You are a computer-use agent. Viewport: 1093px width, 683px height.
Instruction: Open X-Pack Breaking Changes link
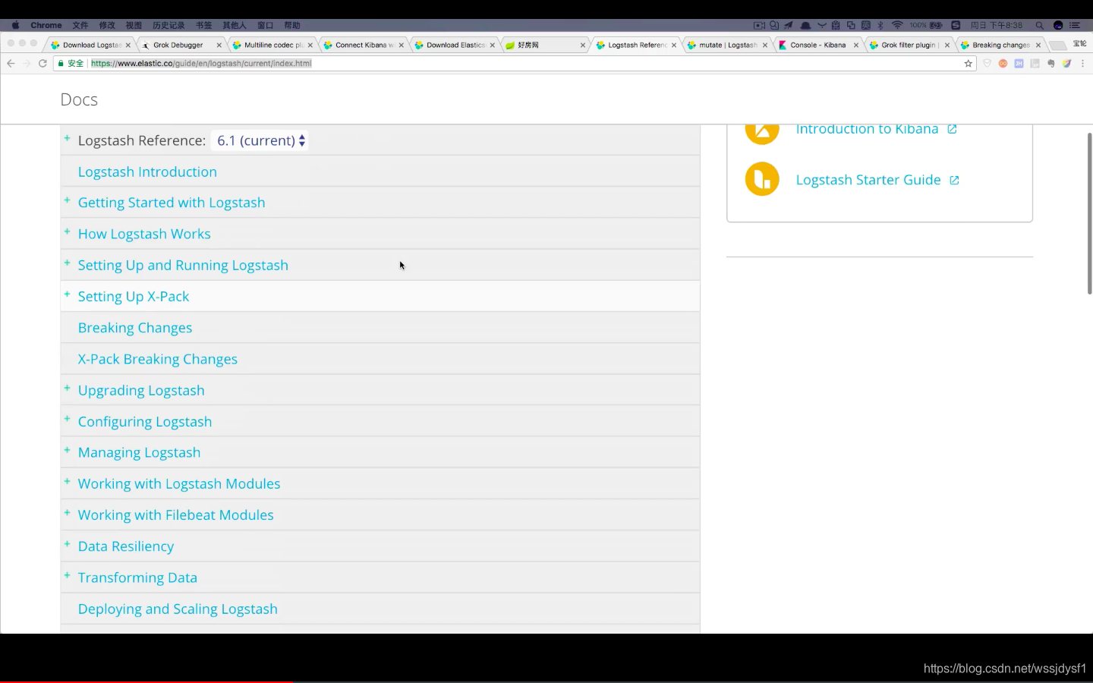(x=158, y=359)
